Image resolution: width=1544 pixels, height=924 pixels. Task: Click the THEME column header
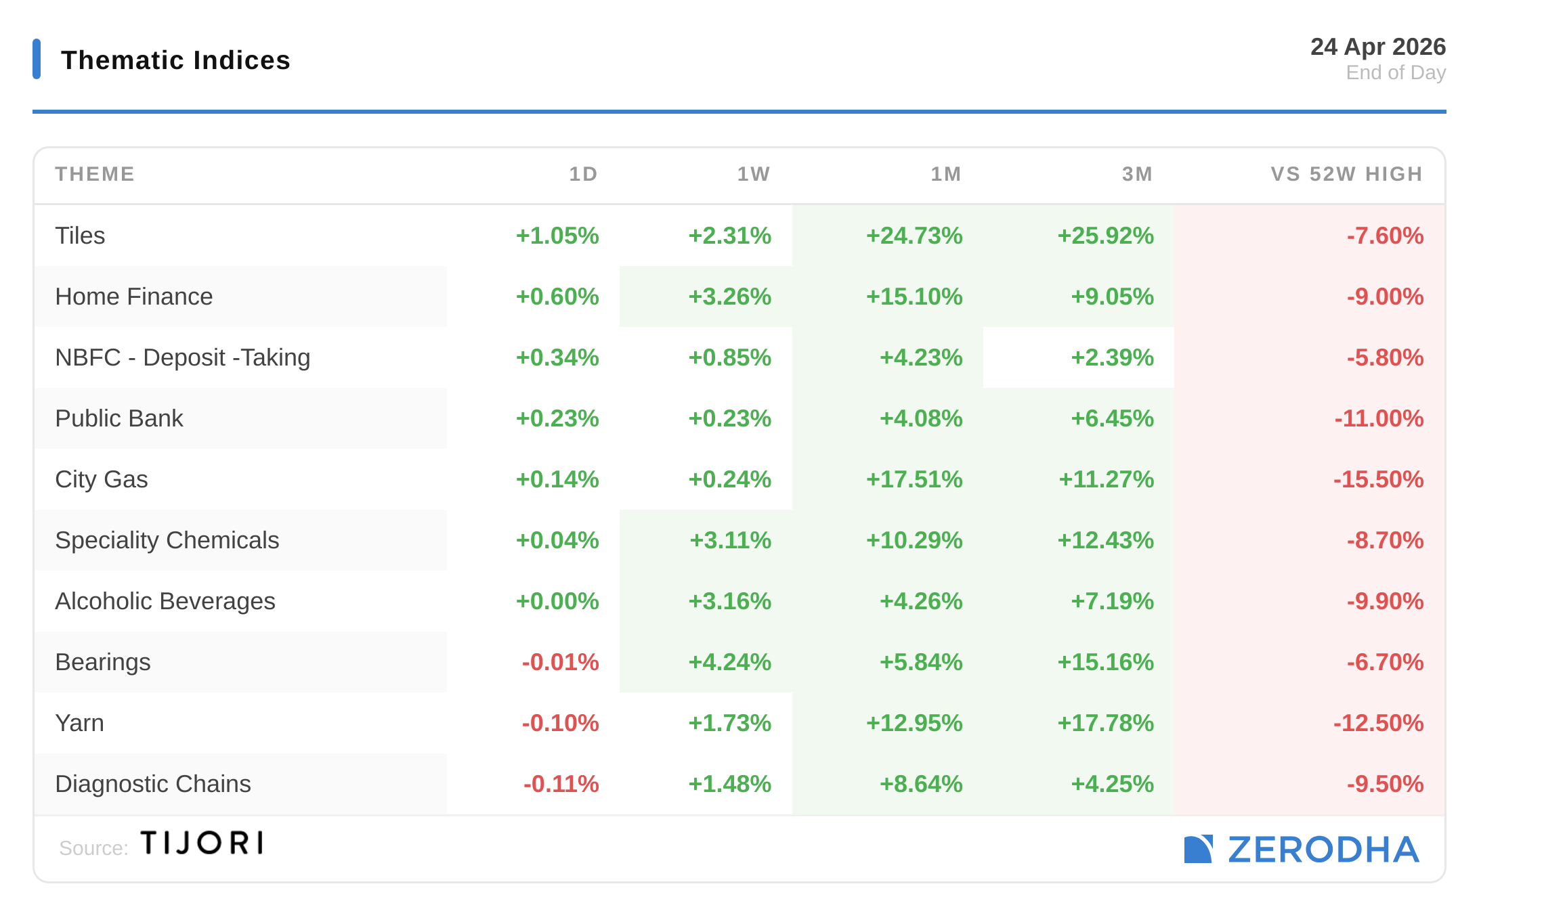[x=95, y=175]
